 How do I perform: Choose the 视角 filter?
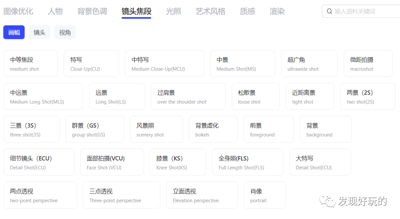(65, 32)
